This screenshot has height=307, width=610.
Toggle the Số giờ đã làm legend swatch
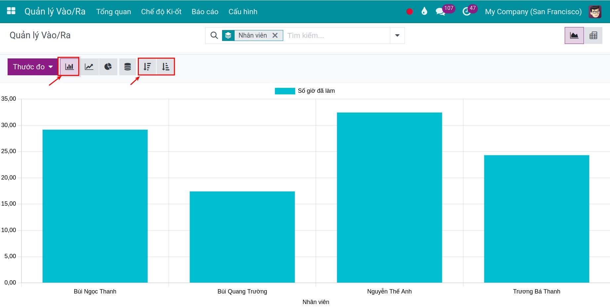click(x=285, y=91)
